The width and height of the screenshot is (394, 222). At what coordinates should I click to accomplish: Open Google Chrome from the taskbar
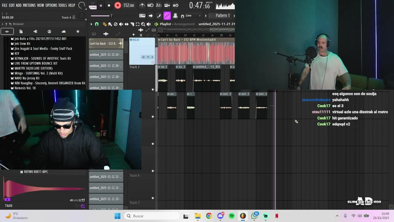tap(209, 216)
